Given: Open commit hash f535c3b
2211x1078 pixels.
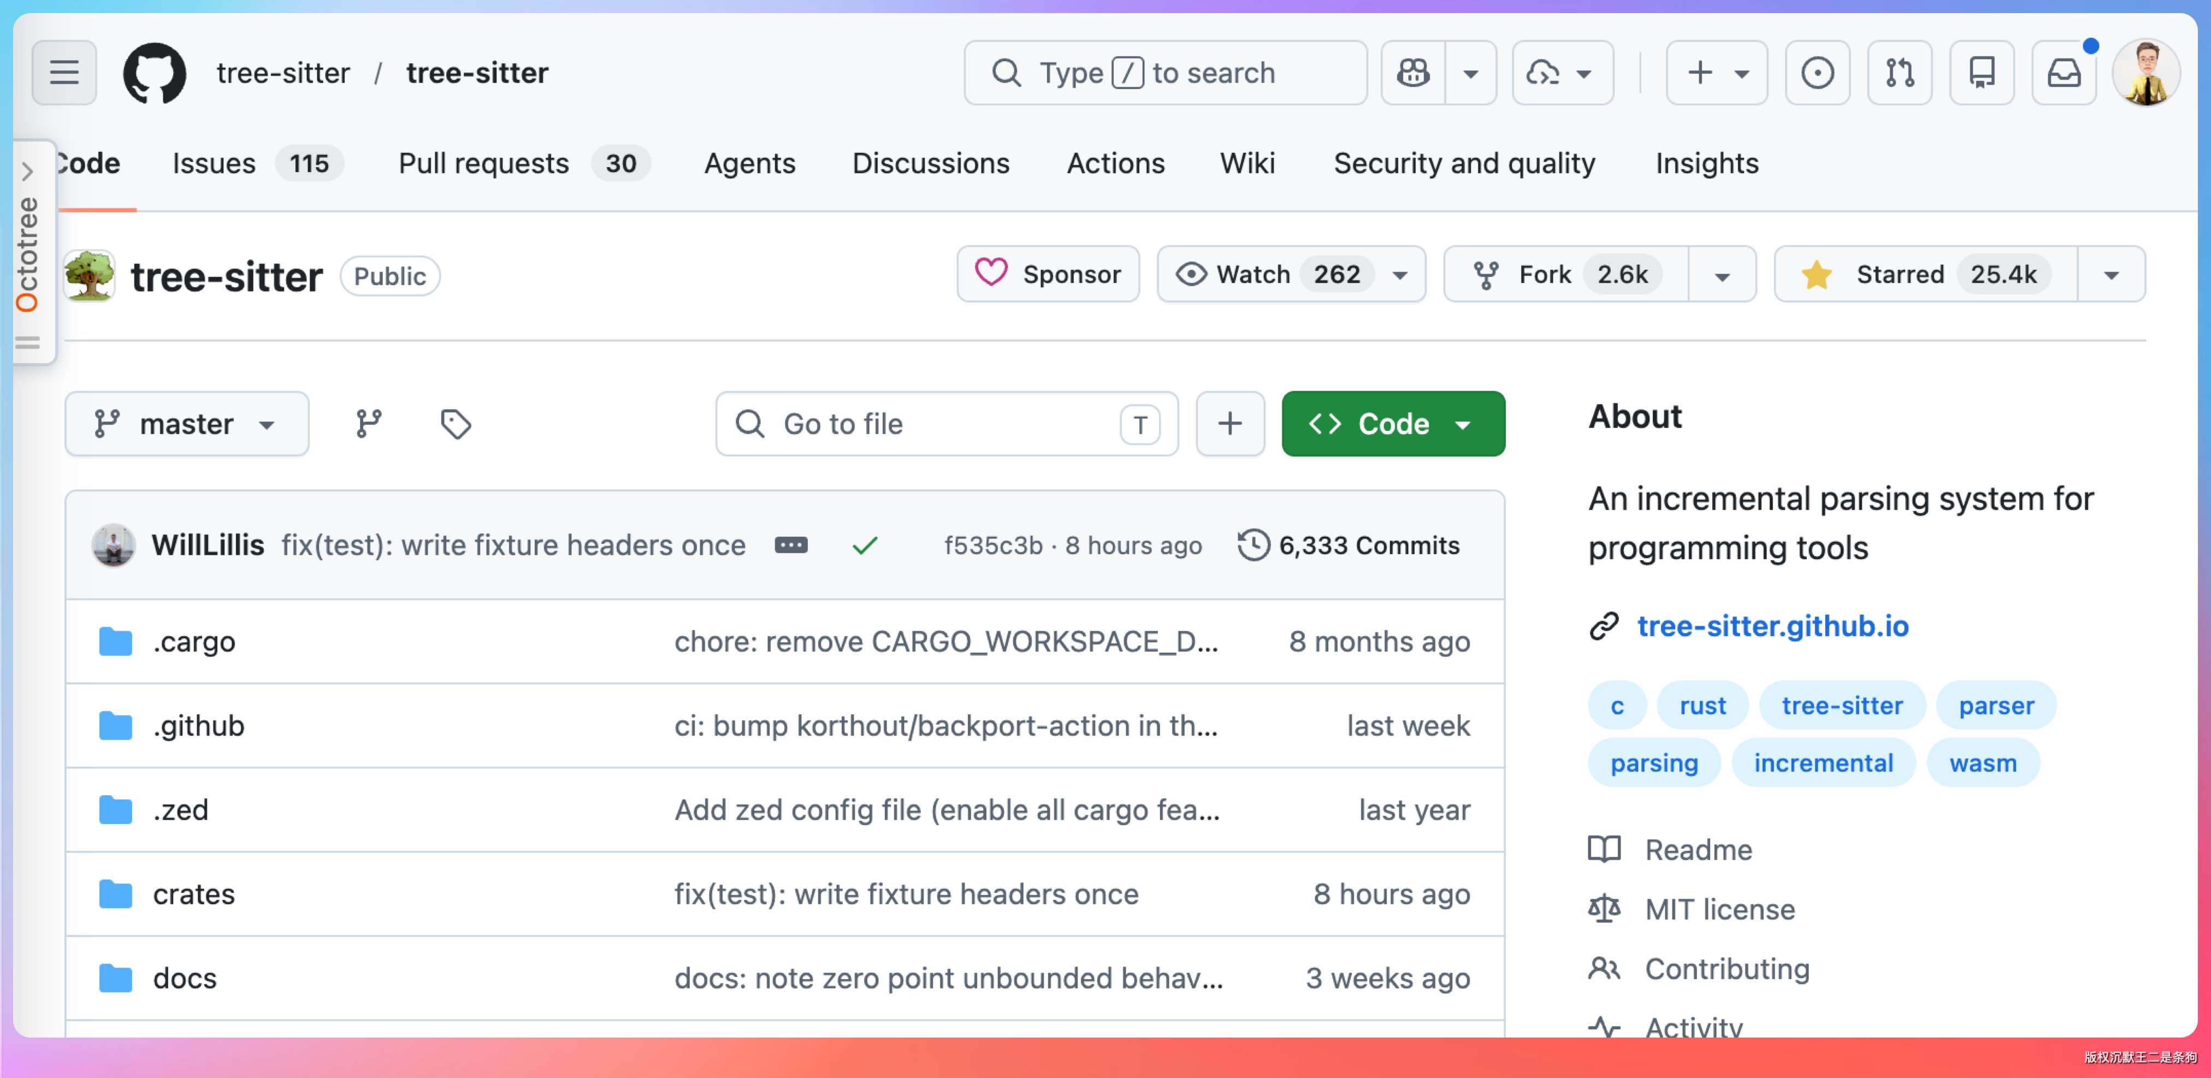Looking at the screenshot, I should click(993, 545).
